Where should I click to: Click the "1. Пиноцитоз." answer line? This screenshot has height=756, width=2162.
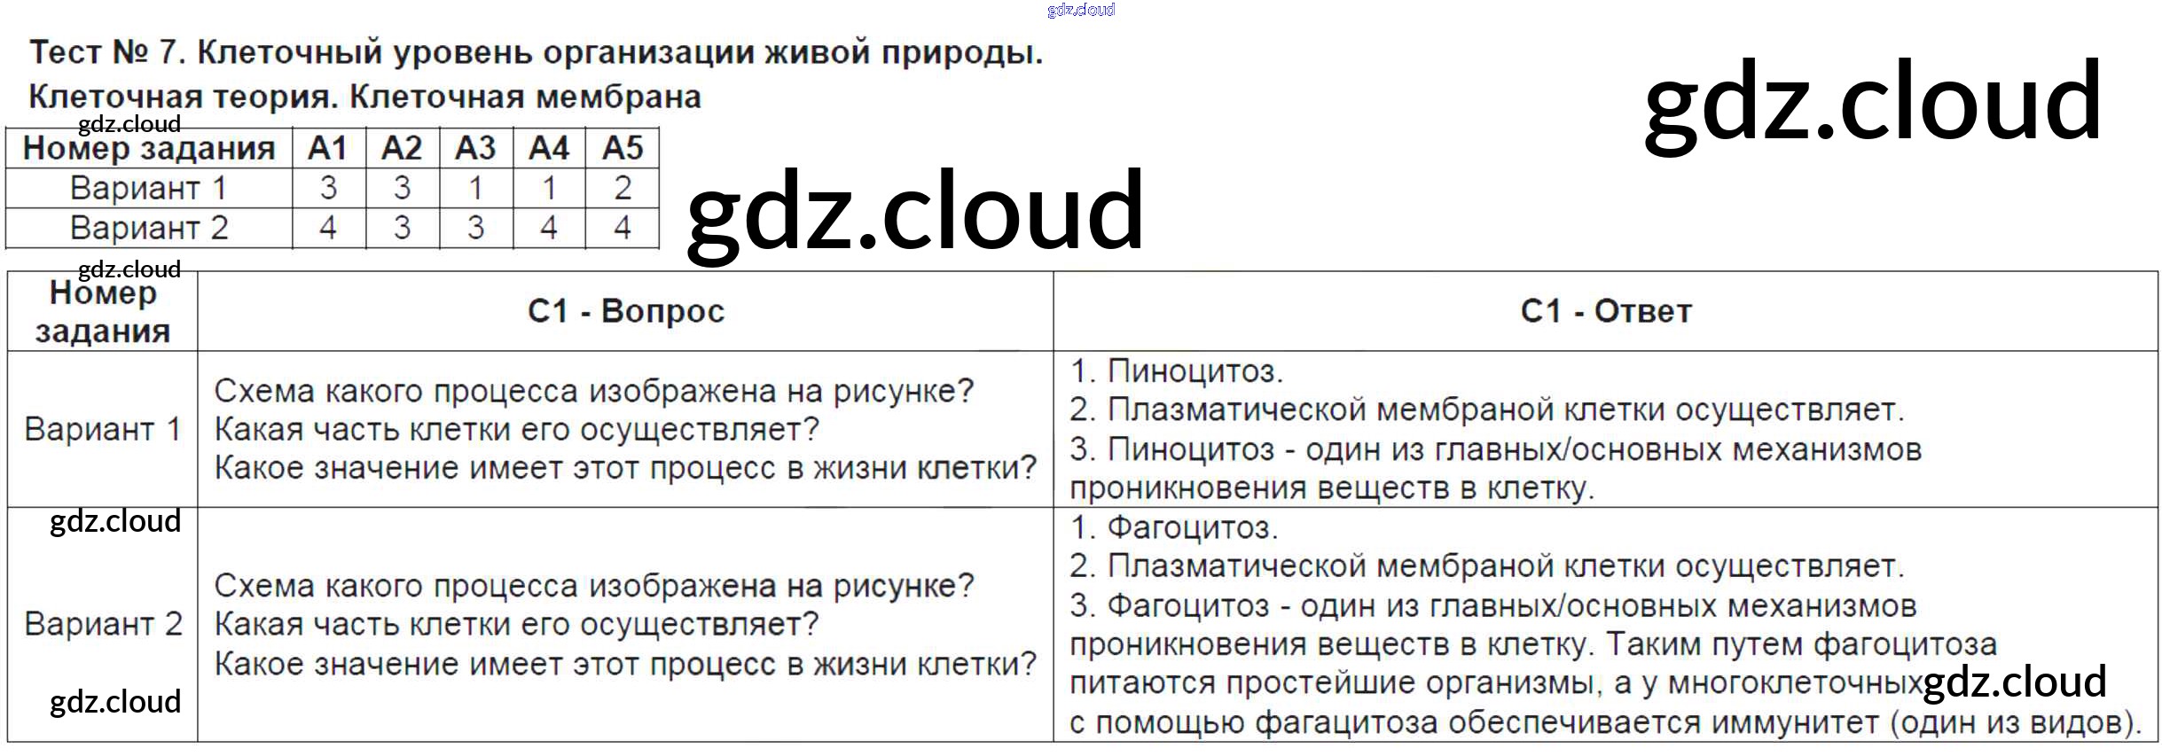click(x=1176, y=370)
